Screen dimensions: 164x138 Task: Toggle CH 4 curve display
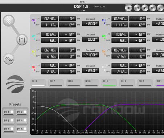coord(109,83)
